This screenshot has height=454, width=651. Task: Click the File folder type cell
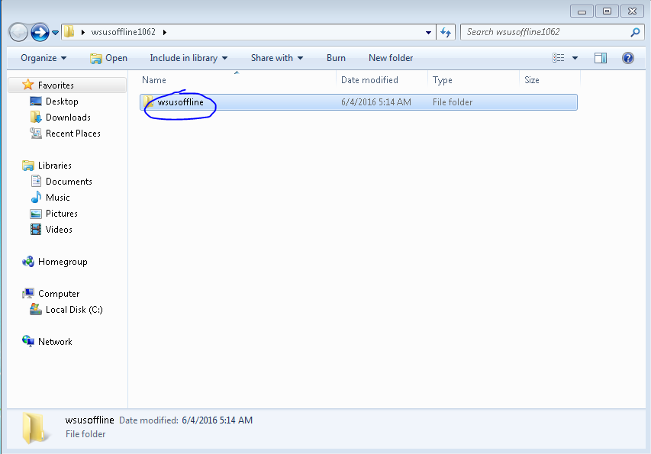(453, 102)
